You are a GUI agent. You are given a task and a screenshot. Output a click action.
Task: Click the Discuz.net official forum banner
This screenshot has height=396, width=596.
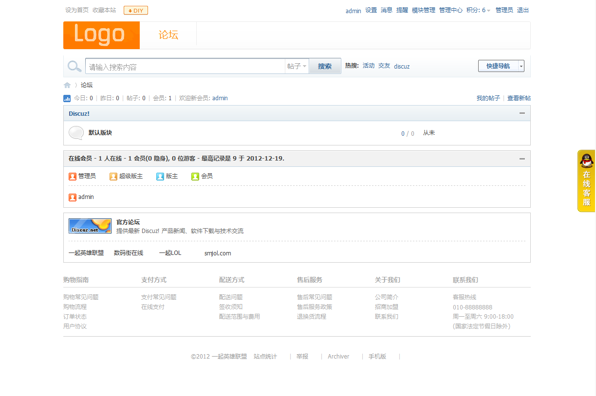coord(90,225)
